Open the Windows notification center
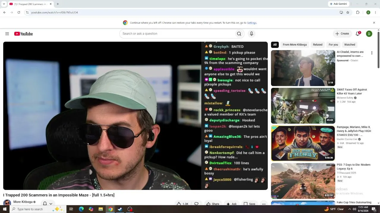The height and width of the screenshot is (213, 380). pos(374,209)
